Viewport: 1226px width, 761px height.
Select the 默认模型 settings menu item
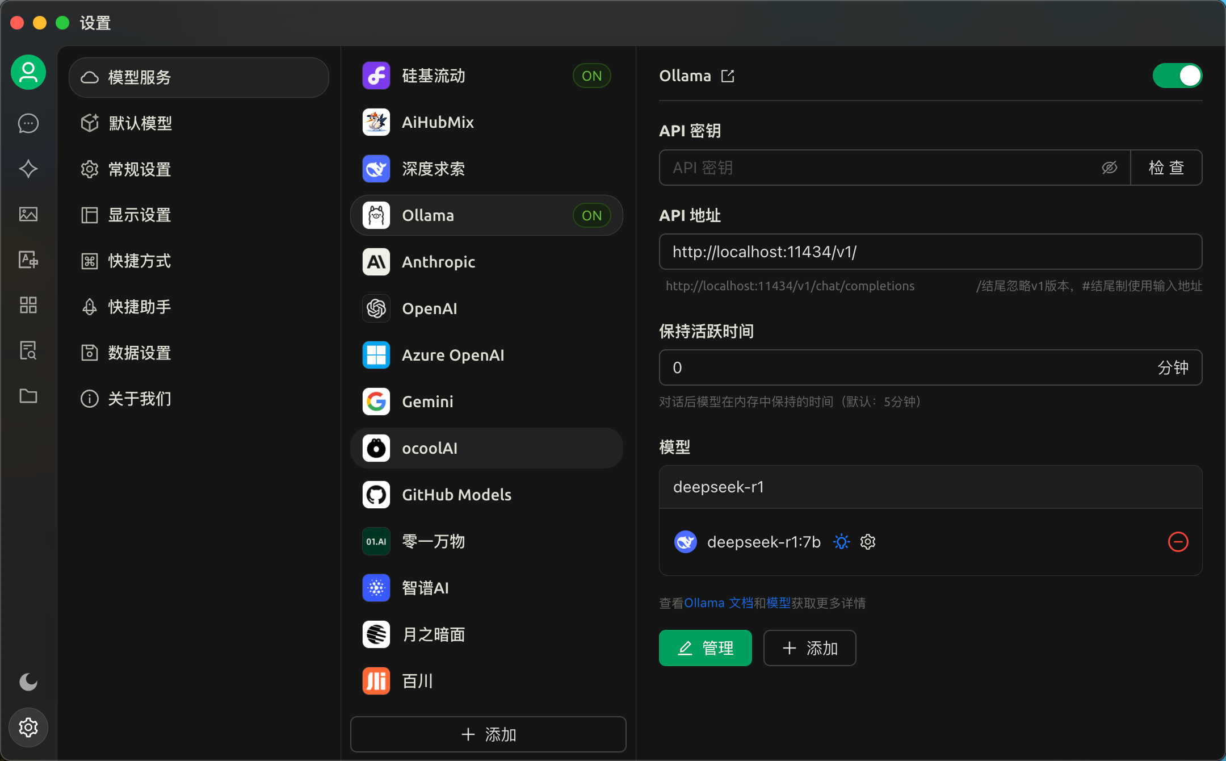click(140, 123)
